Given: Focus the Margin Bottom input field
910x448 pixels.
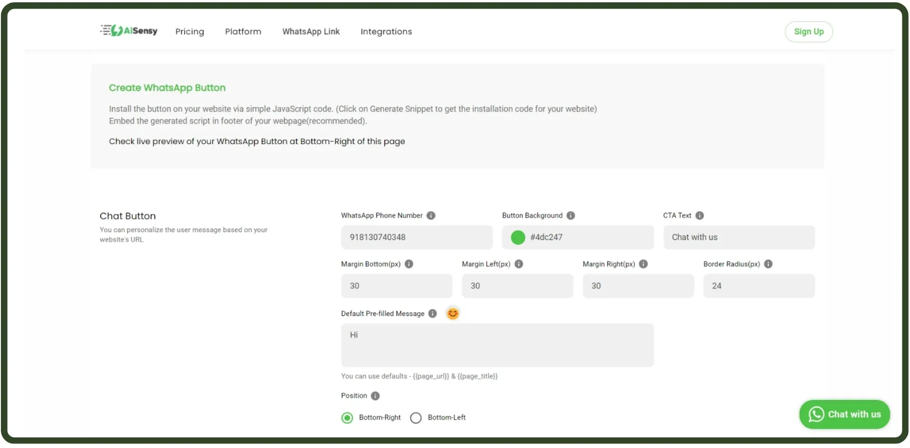Looking at the screenshot, I should pyautogui.click(x=397, y=286).
